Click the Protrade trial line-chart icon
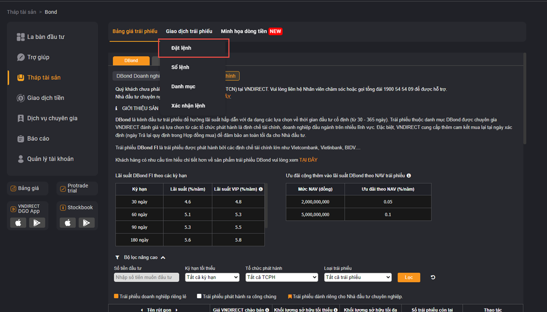The width and height of the screenshot is (547, 312). (x=63, y=189)
